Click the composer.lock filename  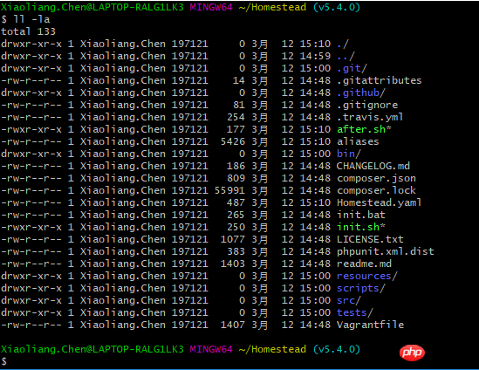point(376,190)
